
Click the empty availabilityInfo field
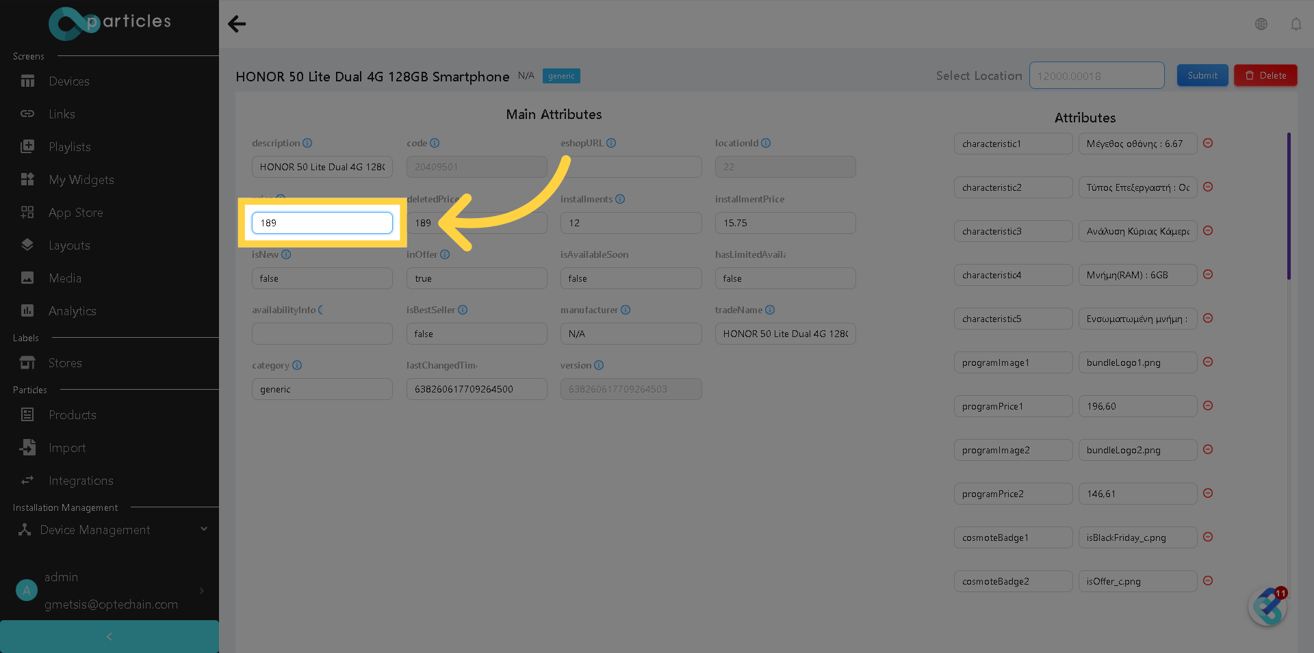click(x=322, y=334)
